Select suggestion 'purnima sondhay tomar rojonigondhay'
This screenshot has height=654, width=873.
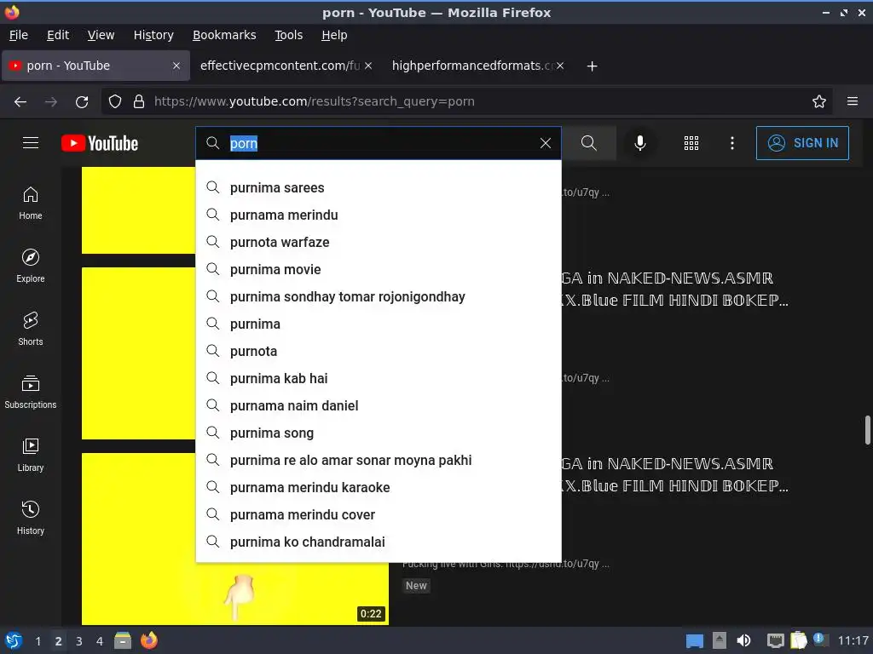(379, 296)
